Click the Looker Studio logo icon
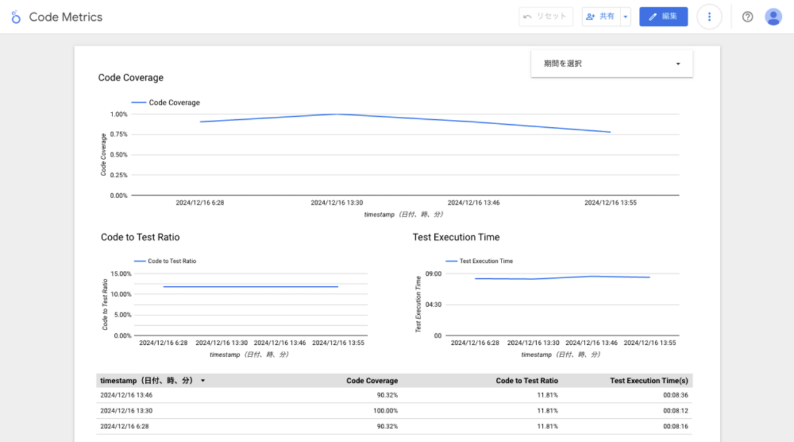 click(x=16, y=17)
